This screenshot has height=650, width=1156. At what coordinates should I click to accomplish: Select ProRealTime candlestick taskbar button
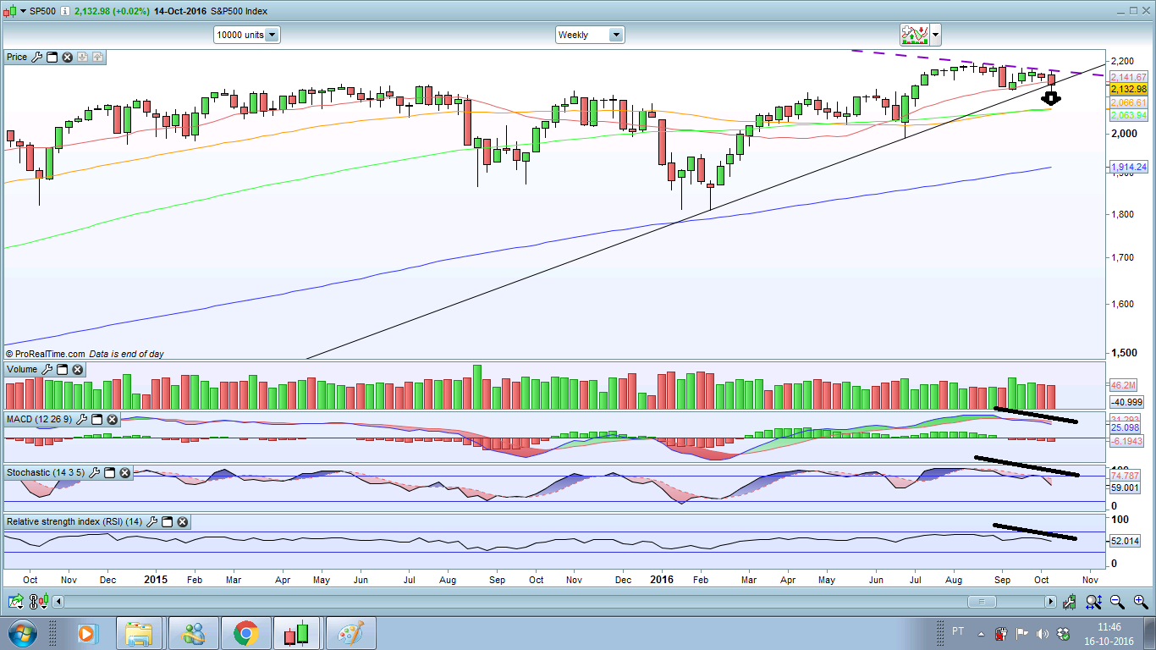298,634
